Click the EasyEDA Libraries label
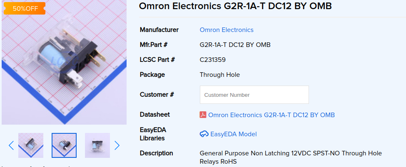 (153, 134)
